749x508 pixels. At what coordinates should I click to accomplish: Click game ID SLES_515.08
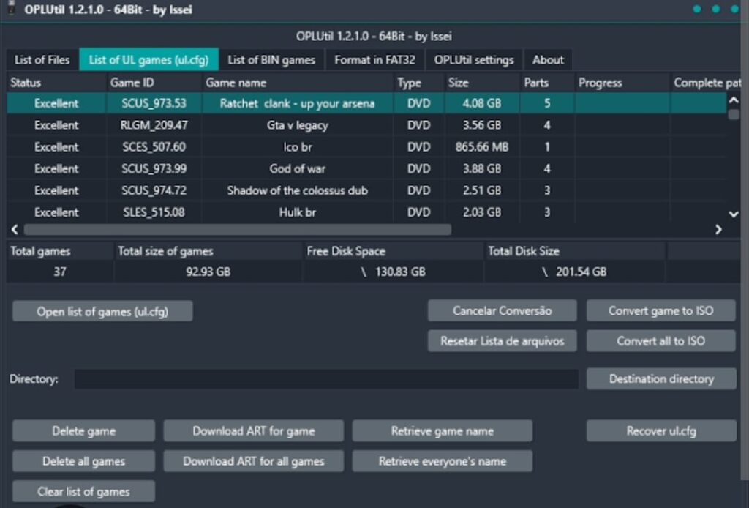[x=154, y=212]
